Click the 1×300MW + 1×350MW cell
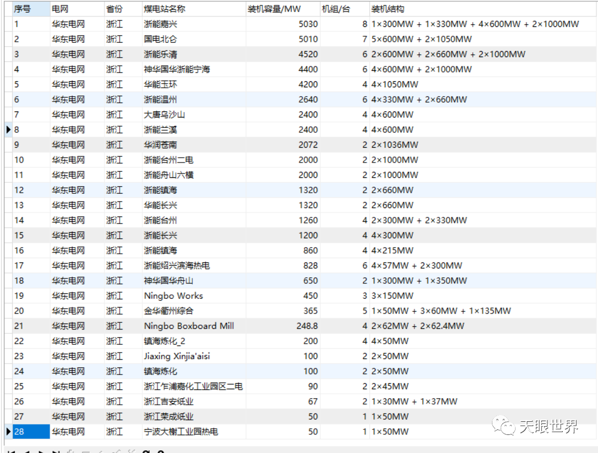The height and width of the screenshot is (453, 598). pos(483,281)
